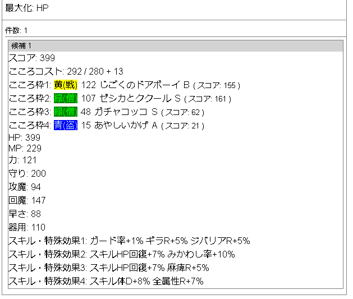Screen dimensions: 353x299
Task: Click the (スコア: 161) value
Action: [x=208, y=99]
